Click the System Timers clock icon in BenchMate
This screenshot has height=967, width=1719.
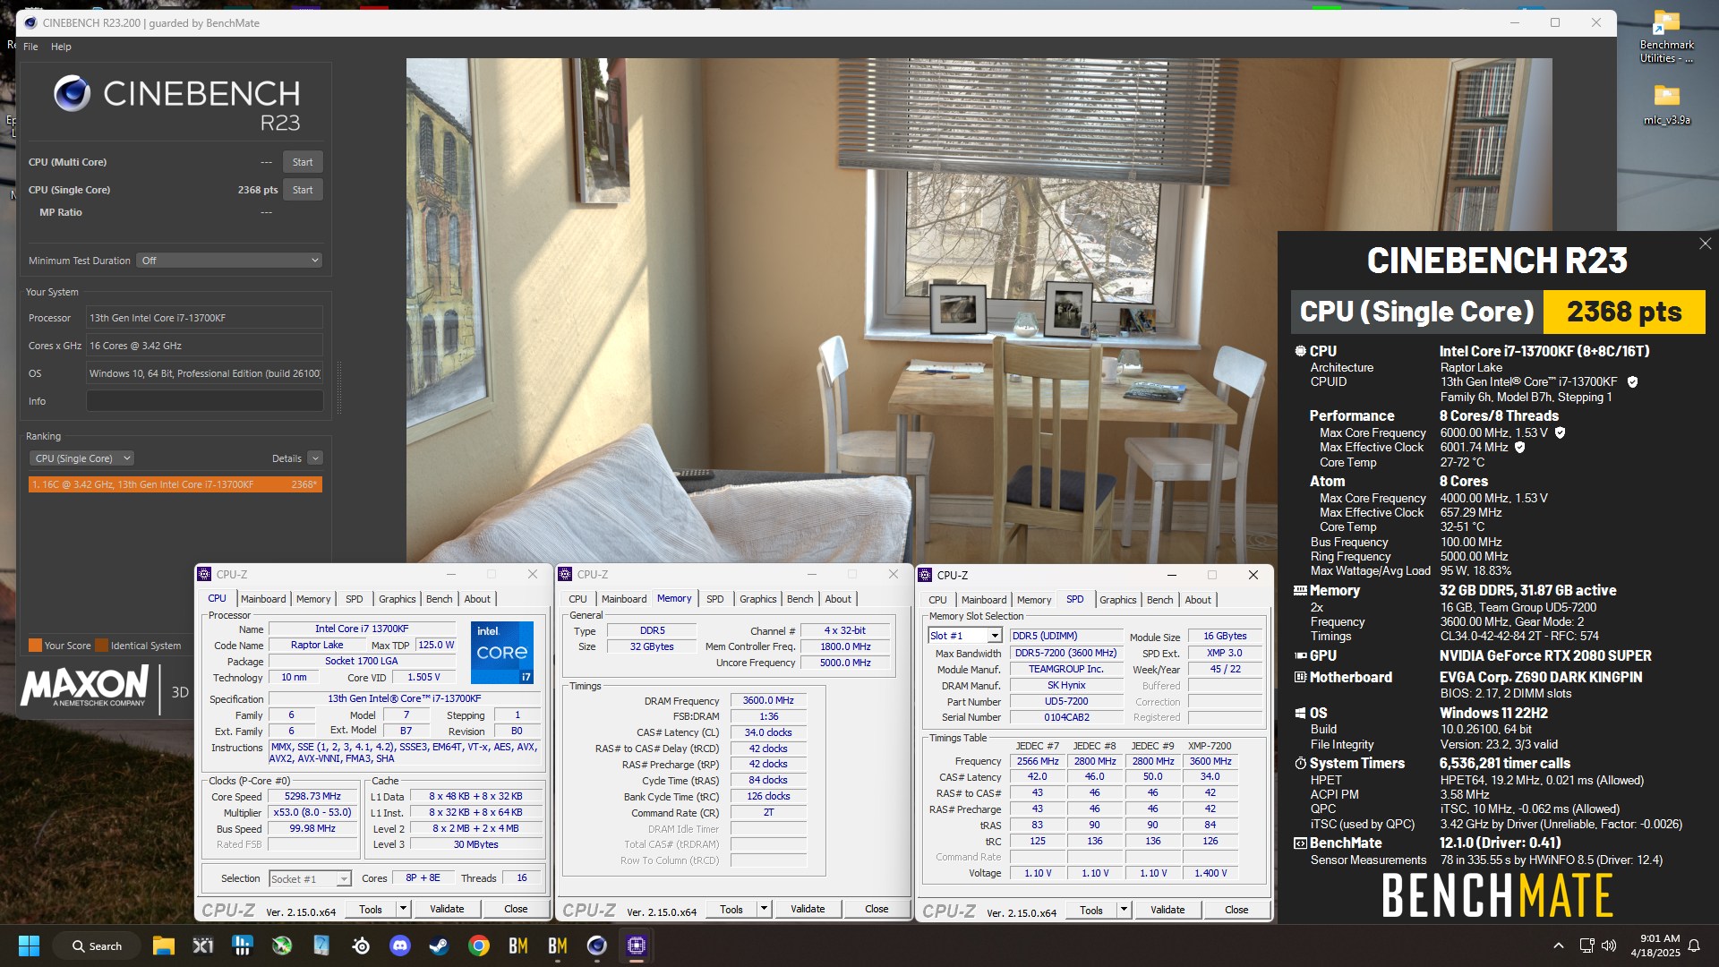coord(1300,764)
